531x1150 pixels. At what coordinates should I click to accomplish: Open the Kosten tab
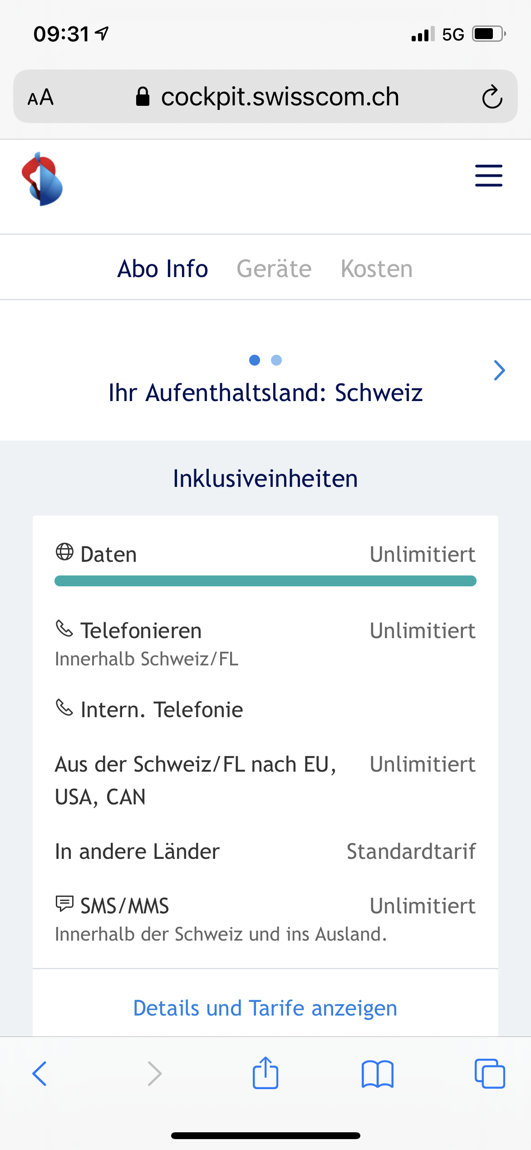coord(377,268)
